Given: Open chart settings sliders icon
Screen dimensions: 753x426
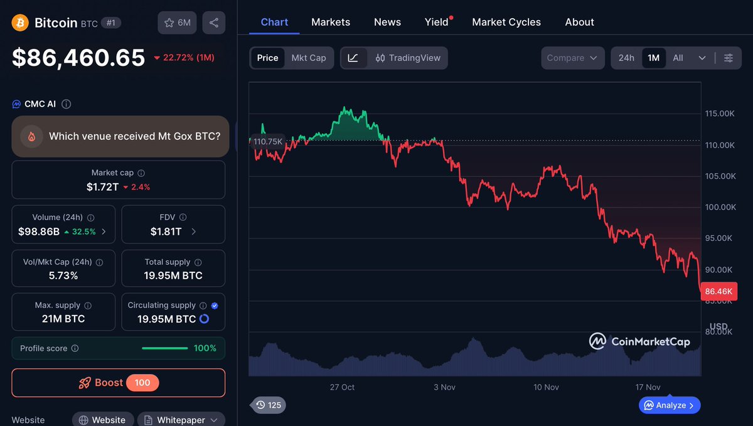Looking at the screenshot, I should [x=729, y=57].
